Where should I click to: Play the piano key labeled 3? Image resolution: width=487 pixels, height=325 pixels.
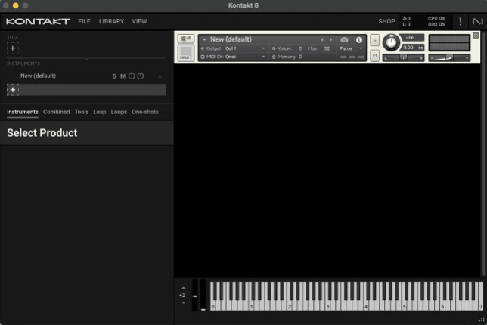(327, 306)
